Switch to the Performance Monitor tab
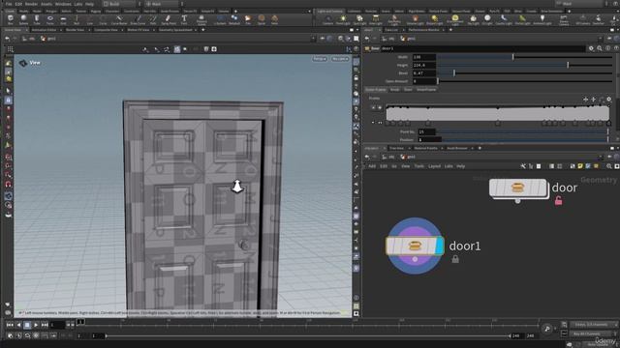Viewport: 620px width, 348px height. (423, 30)
